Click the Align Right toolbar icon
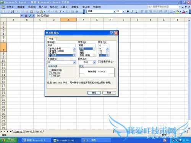The image size is (191, 143). [151, 11]
